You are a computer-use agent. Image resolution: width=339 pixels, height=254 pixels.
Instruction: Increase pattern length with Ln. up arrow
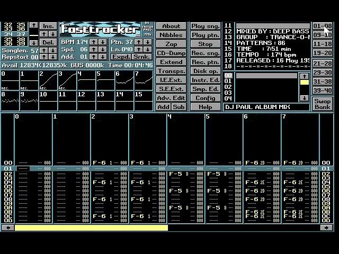[139, 49]
